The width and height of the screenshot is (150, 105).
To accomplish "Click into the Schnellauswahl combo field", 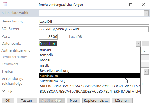I will click(x=91, y=13).
